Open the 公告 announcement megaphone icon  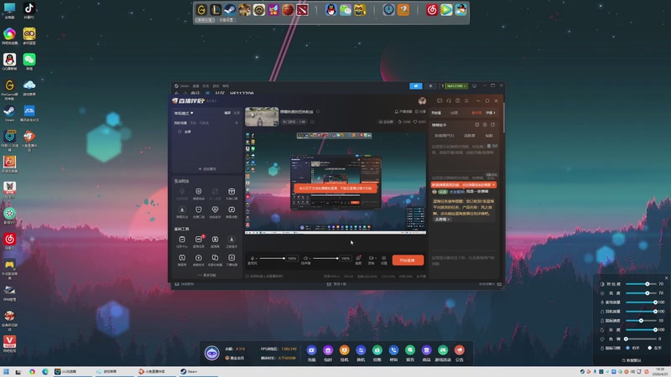pos(459,354)
